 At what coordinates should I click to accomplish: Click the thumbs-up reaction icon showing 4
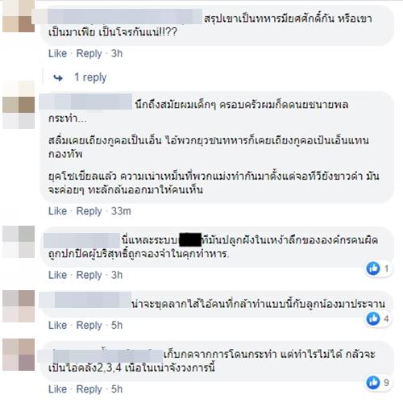(x=373, y=318)
